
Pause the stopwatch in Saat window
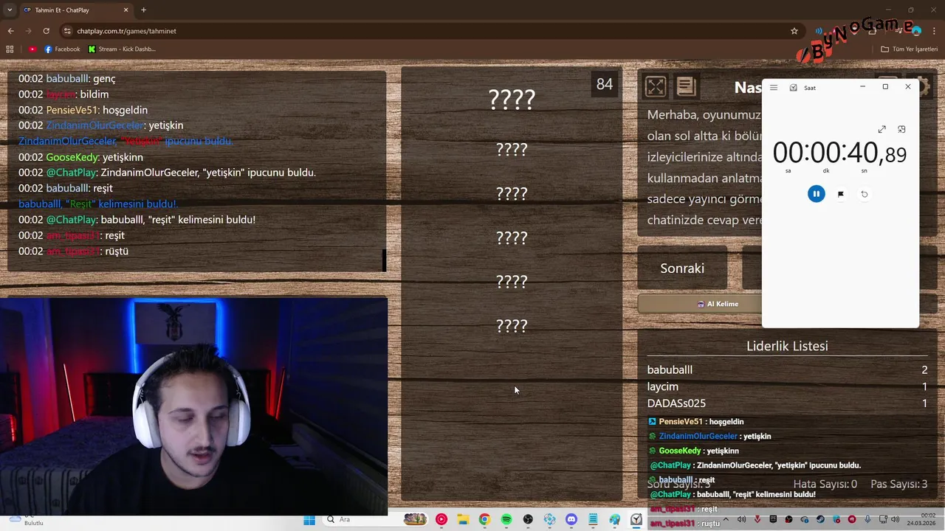[x=816, y=194]
